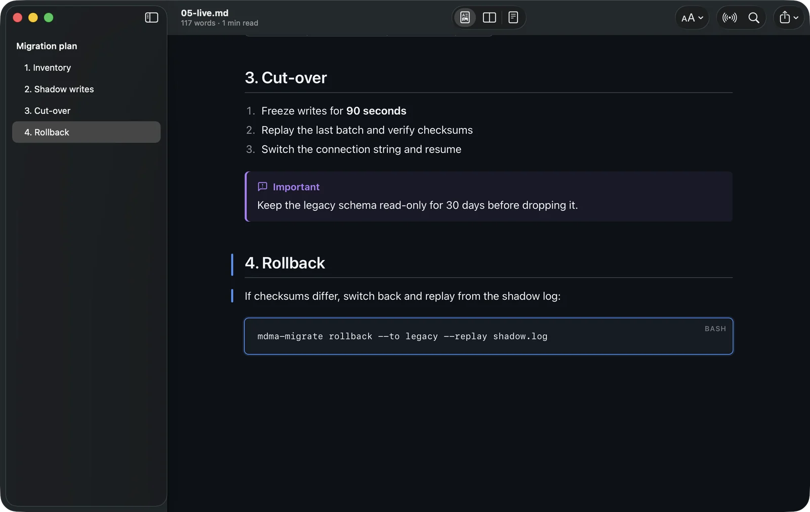
Task: Click inside the rollback code block
Action: [489, 336]
